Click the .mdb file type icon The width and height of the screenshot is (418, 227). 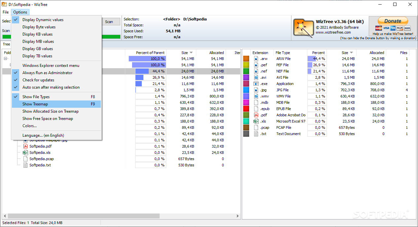256,102
